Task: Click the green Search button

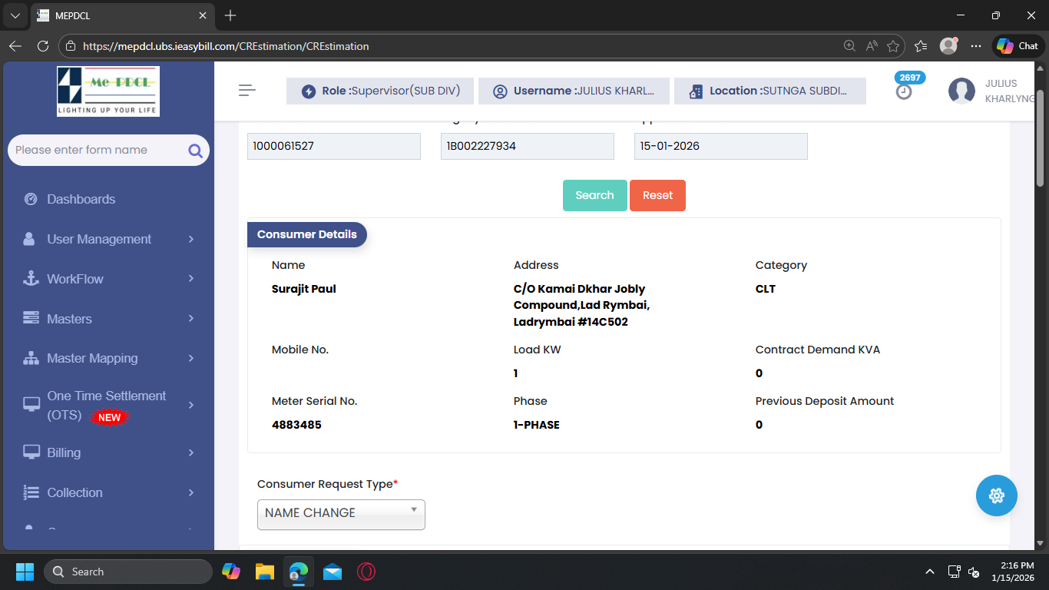Action: (x=595, y=195)
